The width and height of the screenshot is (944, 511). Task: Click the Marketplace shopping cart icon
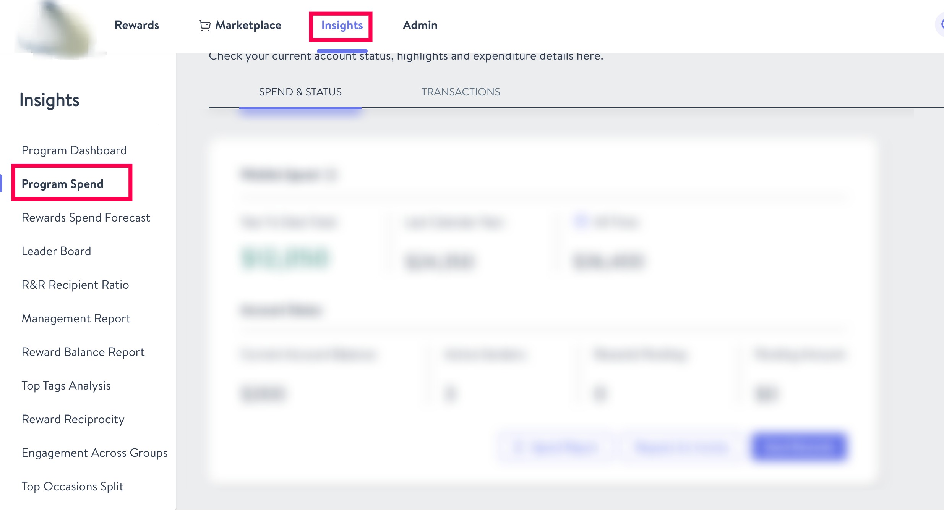204,26
